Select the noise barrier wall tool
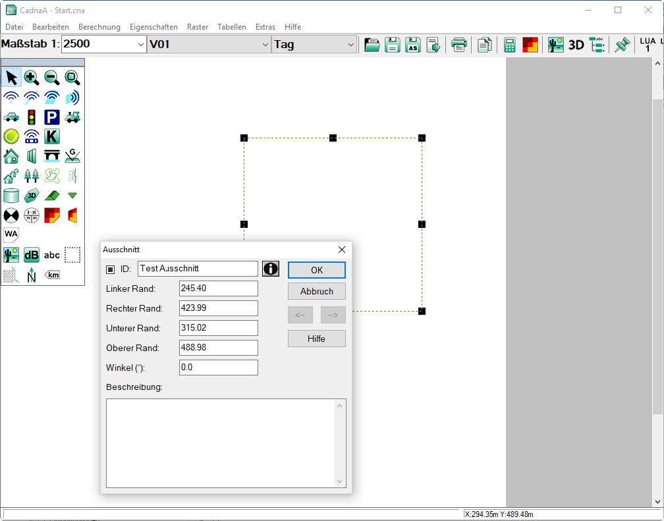The height and width of the screenshot is (521, 664). [32, 156]
